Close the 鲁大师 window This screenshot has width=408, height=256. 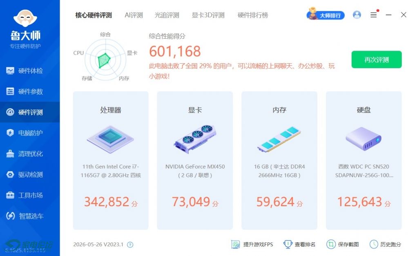[404, 15]
